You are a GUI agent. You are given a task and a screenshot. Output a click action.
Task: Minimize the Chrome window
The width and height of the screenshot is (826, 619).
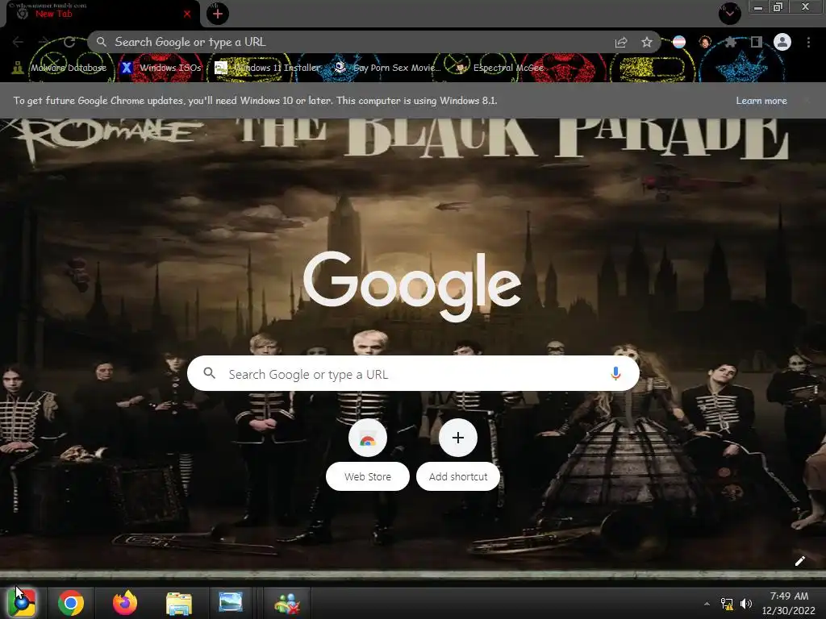(x=758, y=7)
